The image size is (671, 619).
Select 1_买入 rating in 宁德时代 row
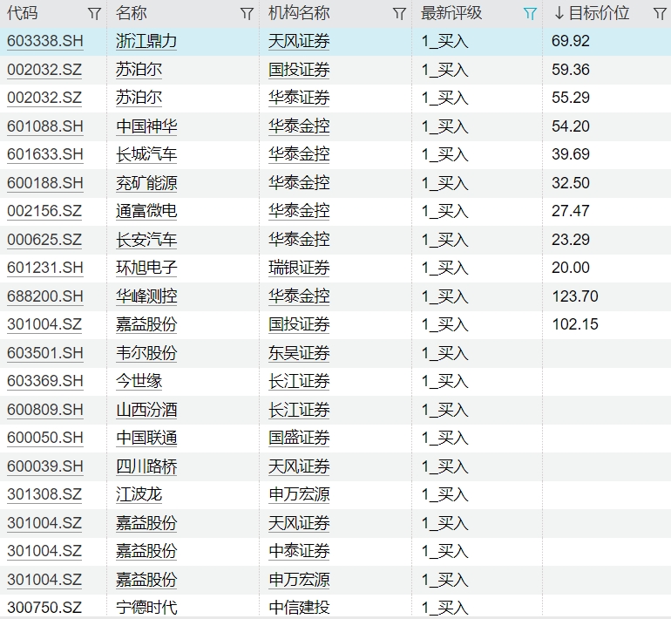444,608
